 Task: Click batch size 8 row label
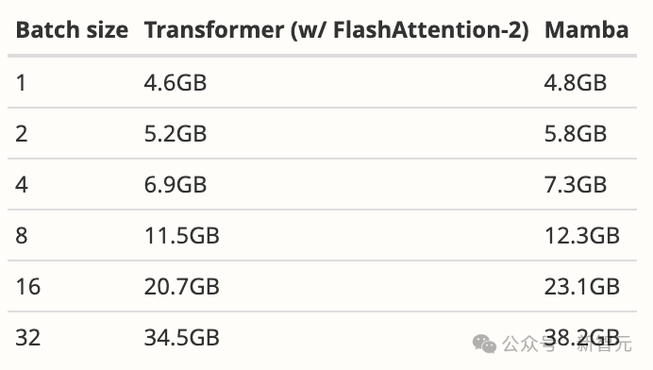[22, 236]
